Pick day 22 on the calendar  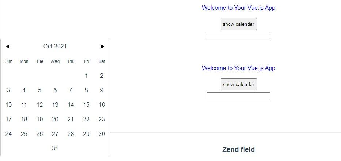tap(86, 120)
